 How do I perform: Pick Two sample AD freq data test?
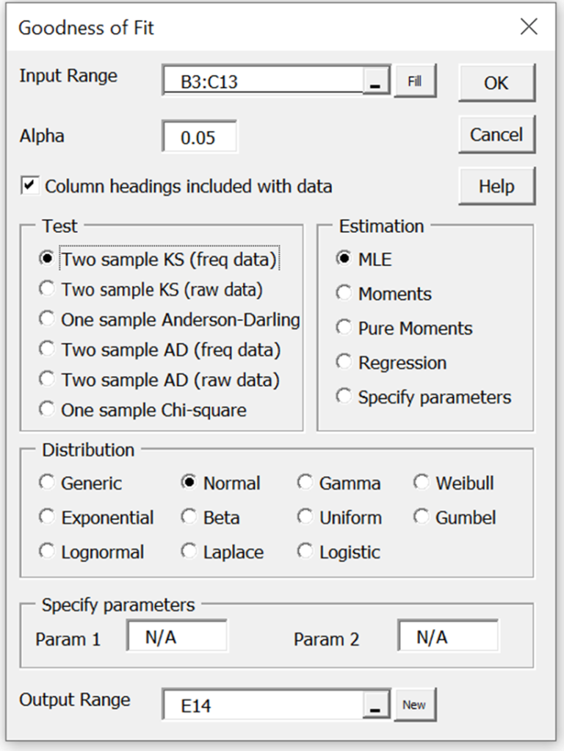pyautogui.click(x=47, y=350)
